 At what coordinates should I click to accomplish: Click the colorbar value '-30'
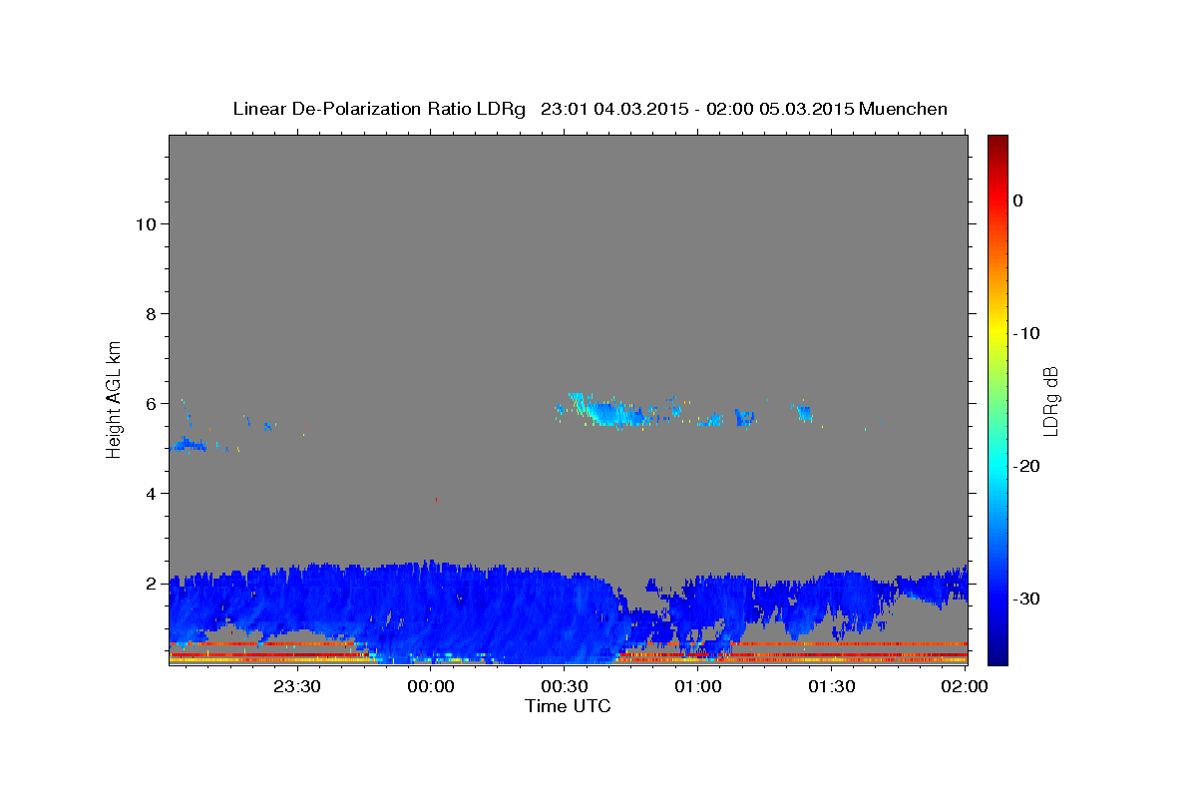(1027, 598)
